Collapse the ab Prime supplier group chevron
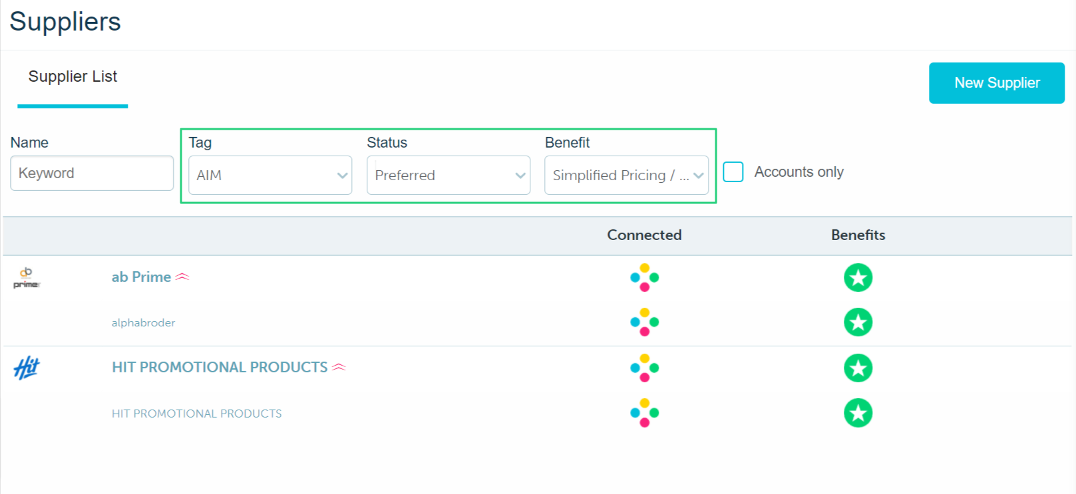 182,277
